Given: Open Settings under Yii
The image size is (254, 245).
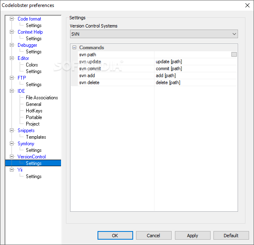Looking at the screenshot, I should (34, 176).
